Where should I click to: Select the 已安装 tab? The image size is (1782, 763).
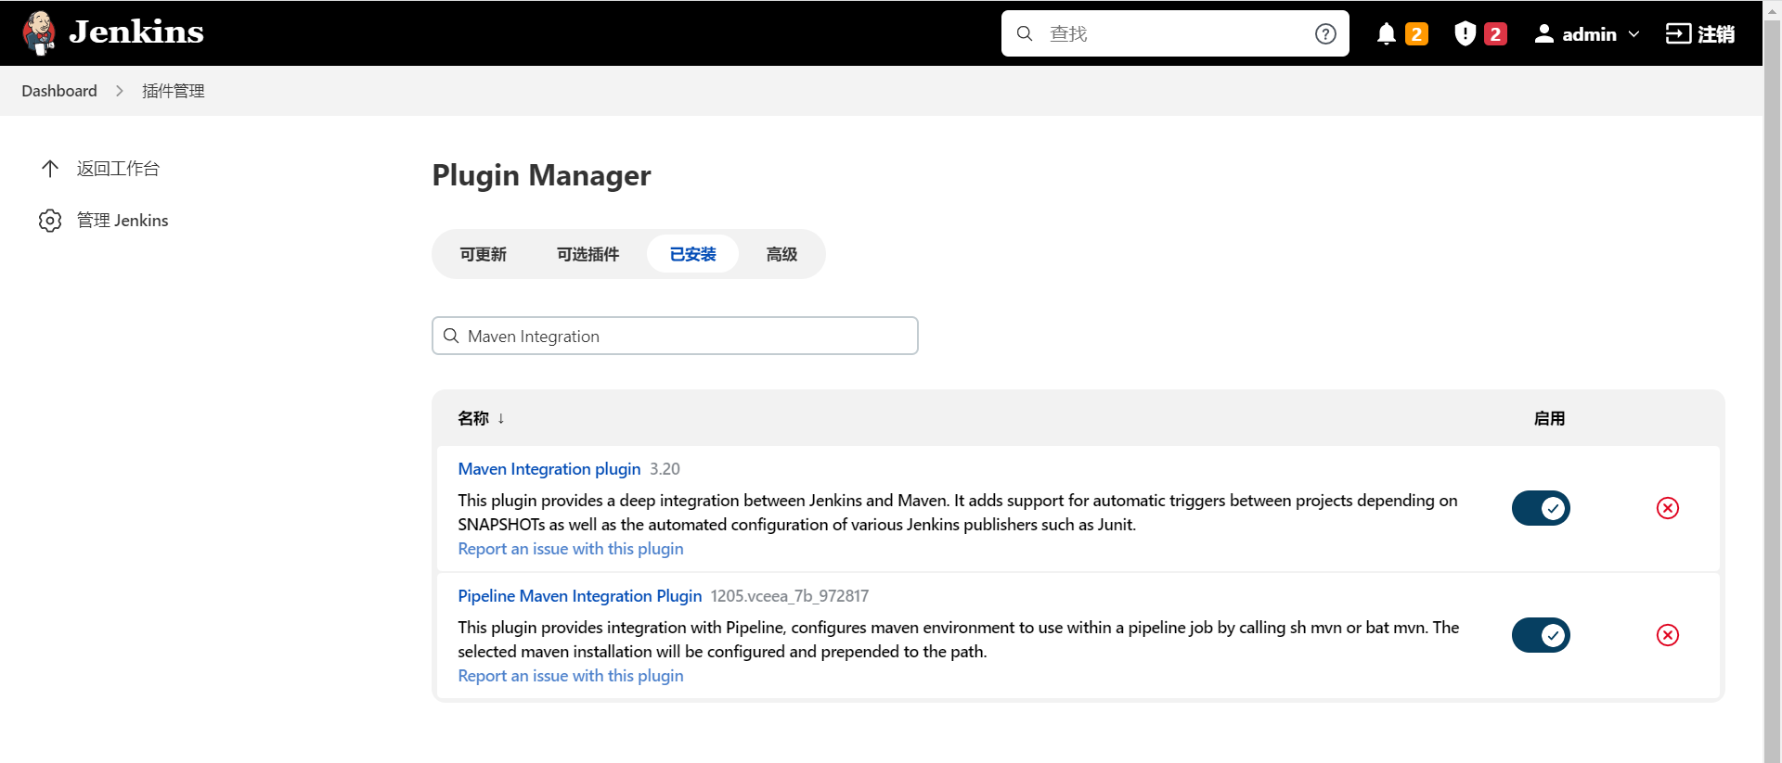point(693,254)
